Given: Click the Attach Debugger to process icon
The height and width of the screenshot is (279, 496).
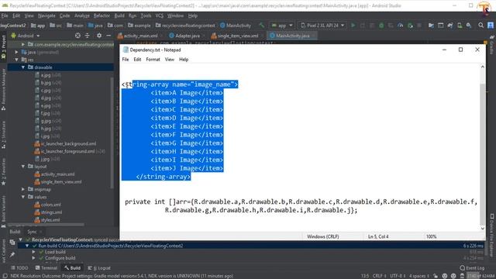Looking at the screenshot, I should point(410,26).
